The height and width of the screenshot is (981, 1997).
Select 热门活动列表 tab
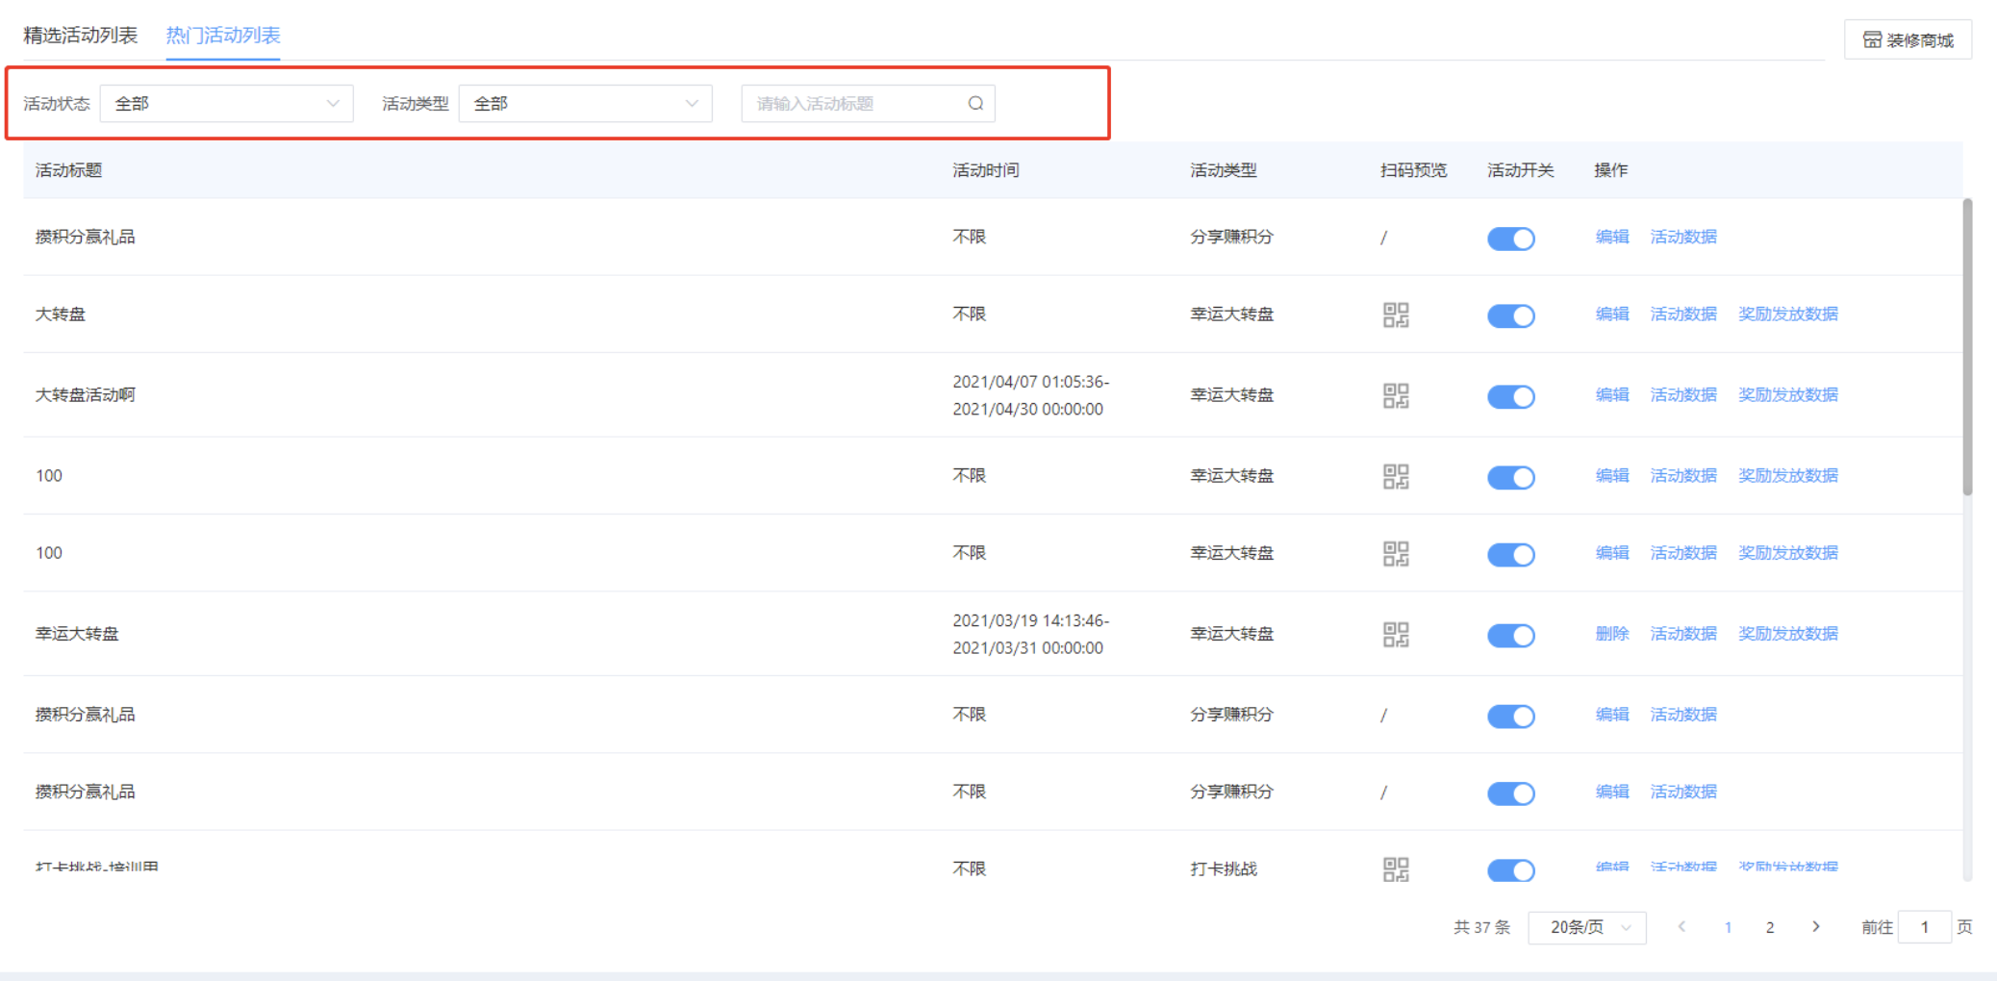(223, 36)
